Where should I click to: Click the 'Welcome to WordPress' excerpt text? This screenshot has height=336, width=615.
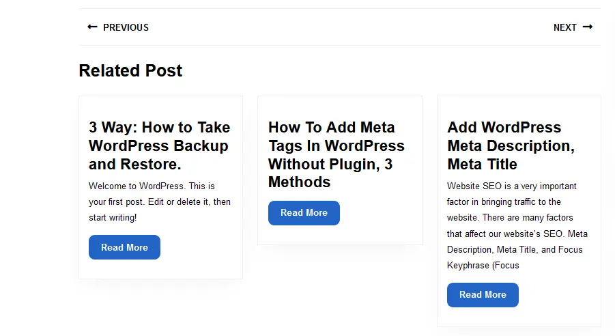pyautogui.click(x=160, y=201)
